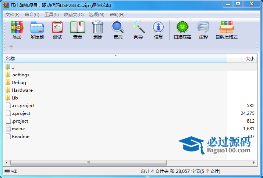Click the Extract To (解压到) toolbar icon
The height and width of the screenshot is (178, 263).
coord(37,27)
